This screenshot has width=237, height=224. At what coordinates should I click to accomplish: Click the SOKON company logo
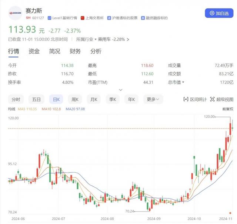pos(15,13)
